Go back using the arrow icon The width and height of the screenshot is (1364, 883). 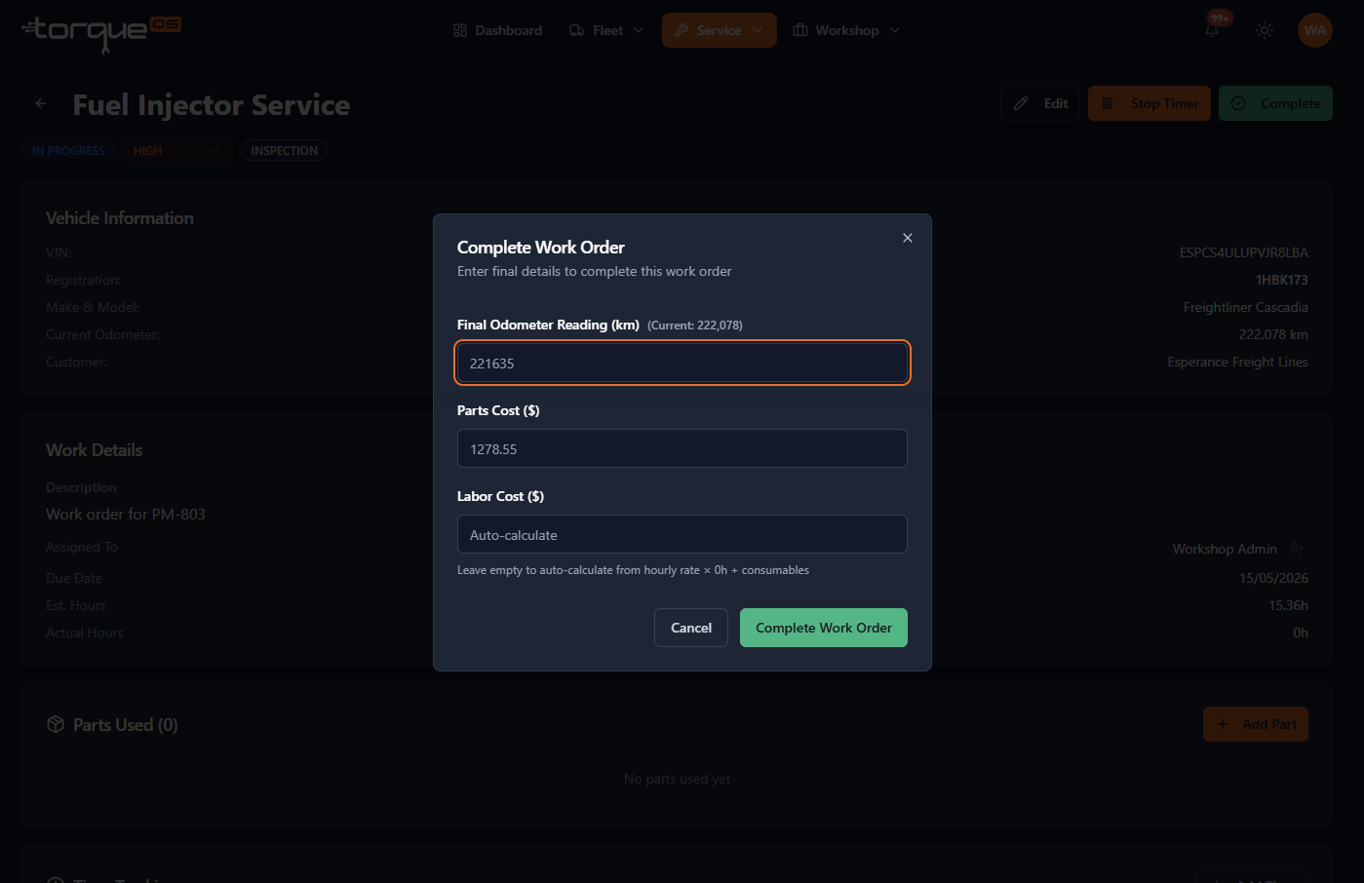41,103
